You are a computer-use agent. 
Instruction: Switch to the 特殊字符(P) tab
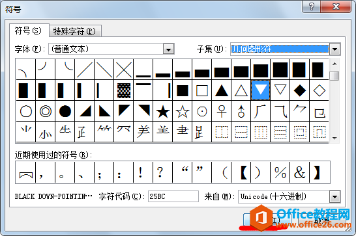75,31
